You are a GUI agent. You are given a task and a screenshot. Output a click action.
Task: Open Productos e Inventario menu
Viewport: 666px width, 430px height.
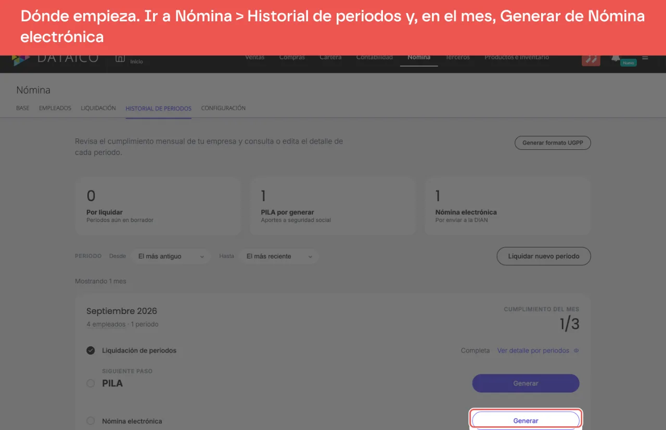click(517, 58)
